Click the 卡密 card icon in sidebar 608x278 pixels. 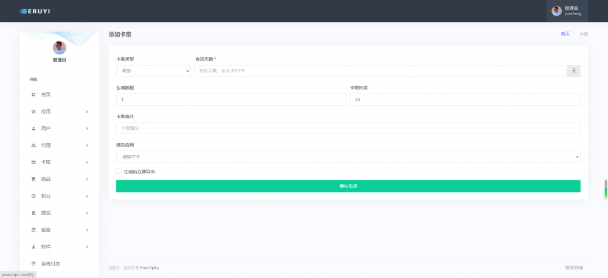point(33,163)
